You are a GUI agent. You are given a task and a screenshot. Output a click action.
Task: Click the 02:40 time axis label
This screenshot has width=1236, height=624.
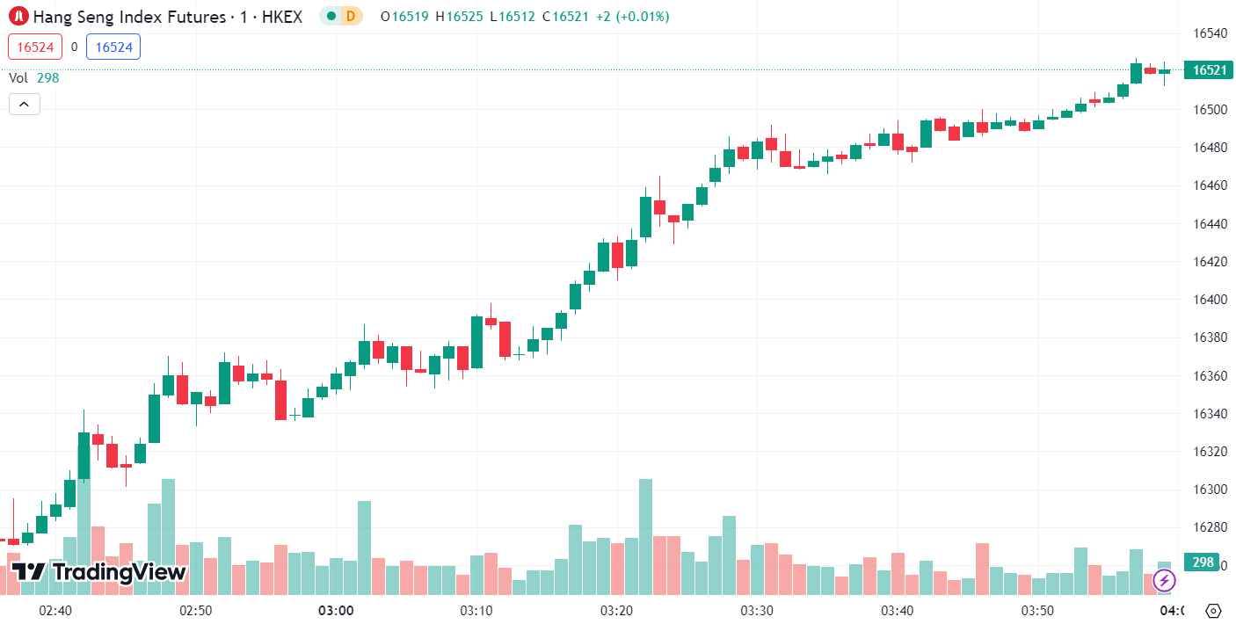click(x=55, y=610)
